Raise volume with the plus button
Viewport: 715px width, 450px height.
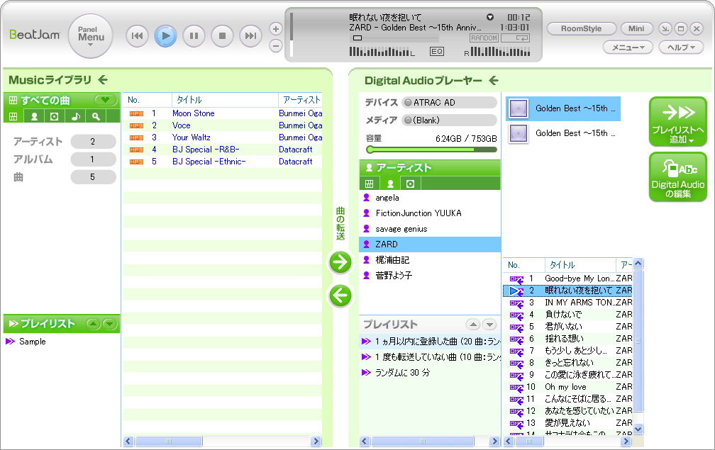point(275,28)
